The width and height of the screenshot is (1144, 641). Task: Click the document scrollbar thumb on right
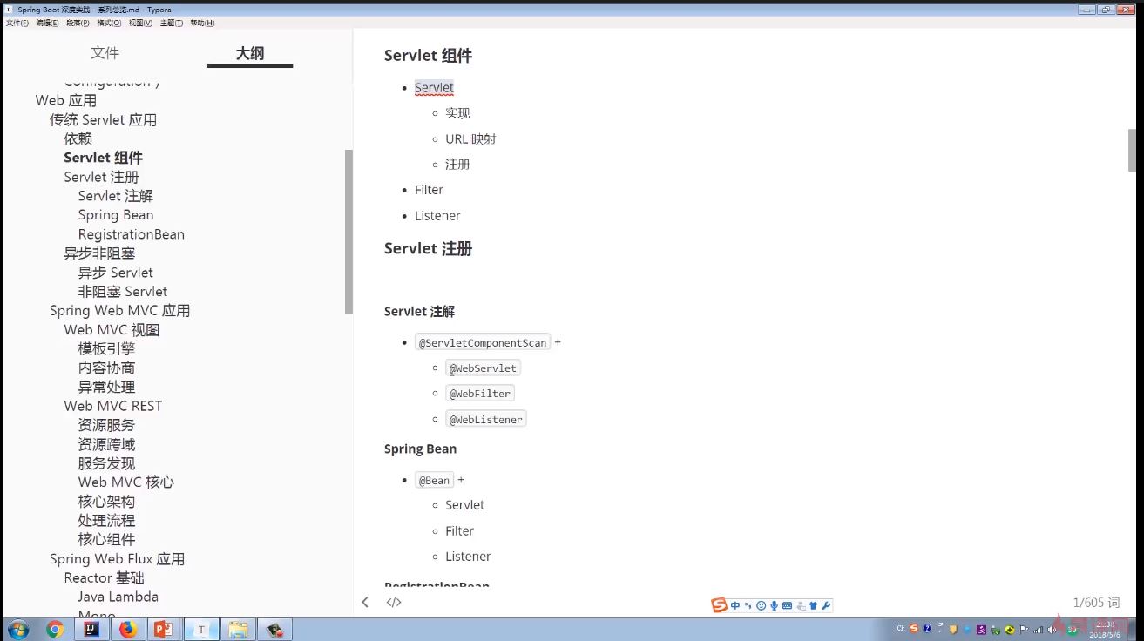pos(1132,151)
